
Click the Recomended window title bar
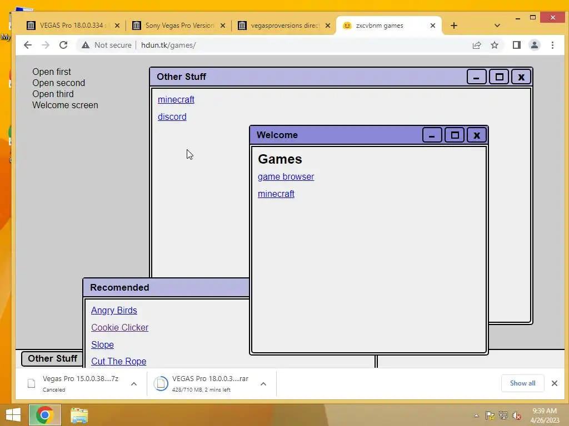click(x=167, y=288)
